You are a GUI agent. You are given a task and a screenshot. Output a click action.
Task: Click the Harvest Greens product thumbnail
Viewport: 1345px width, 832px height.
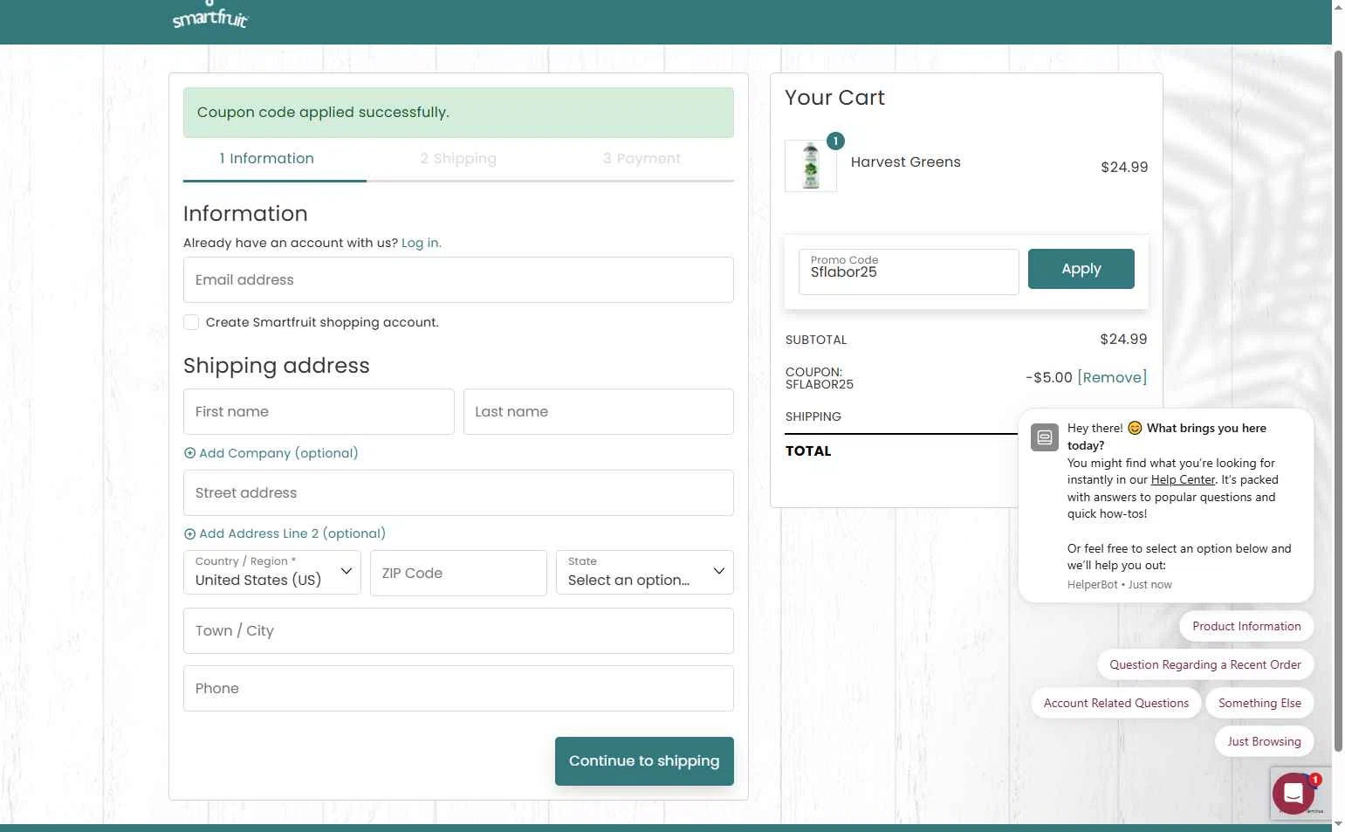[811, 166]
